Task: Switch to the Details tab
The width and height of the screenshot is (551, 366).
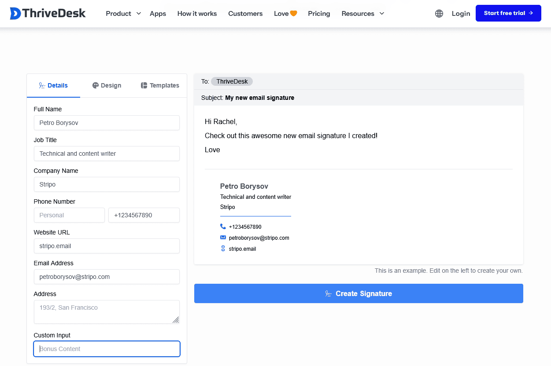Action: click(53, 85)
